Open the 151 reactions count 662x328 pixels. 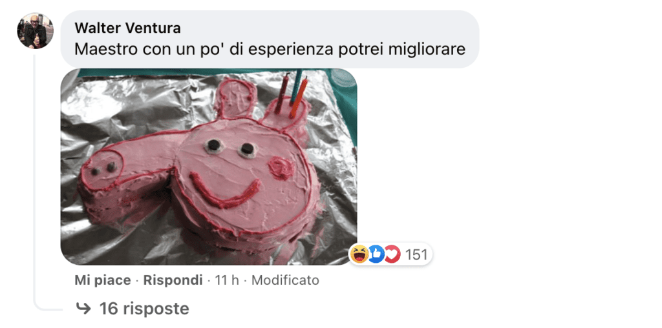pyautogui.click(x=416, y=254)
